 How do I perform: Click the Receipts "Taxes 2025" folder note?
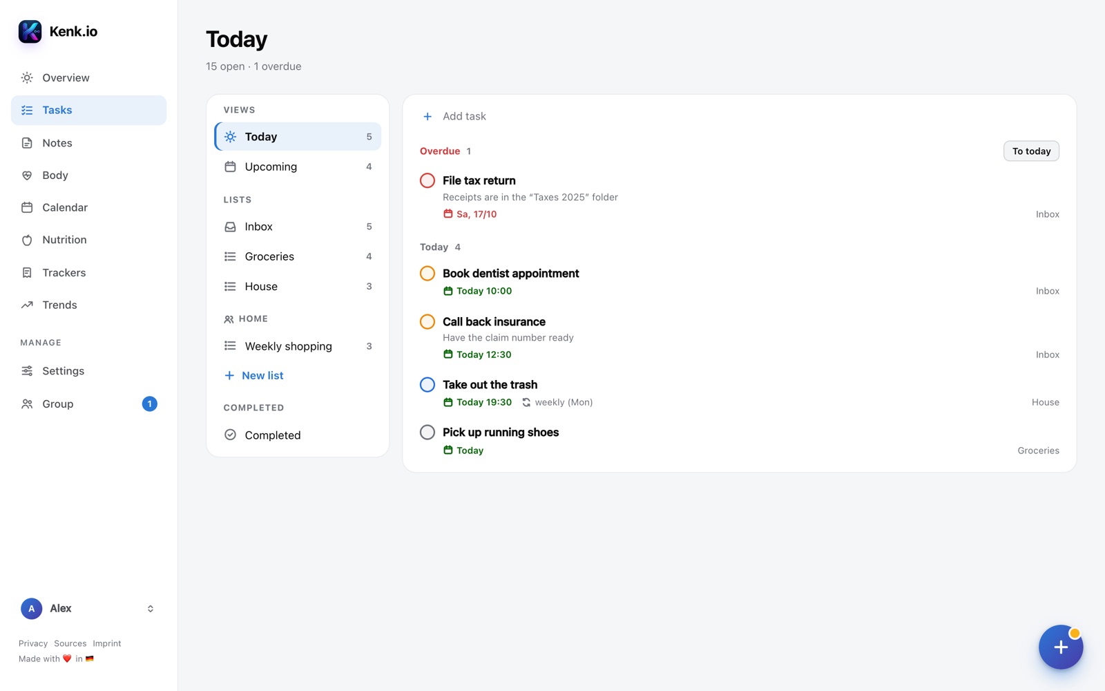(530, 198)
